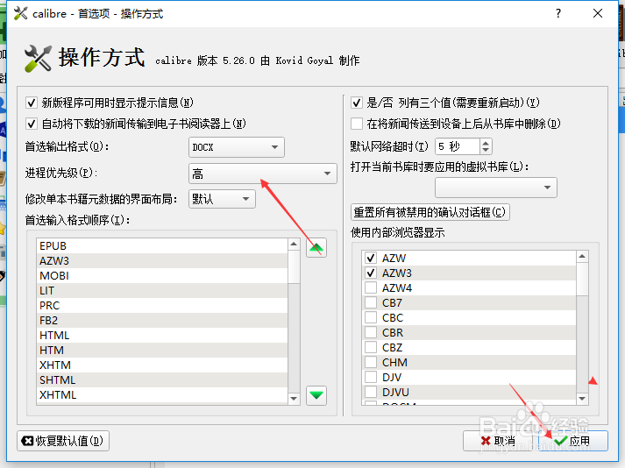Select HTM in input format order list

pos(162,350)
